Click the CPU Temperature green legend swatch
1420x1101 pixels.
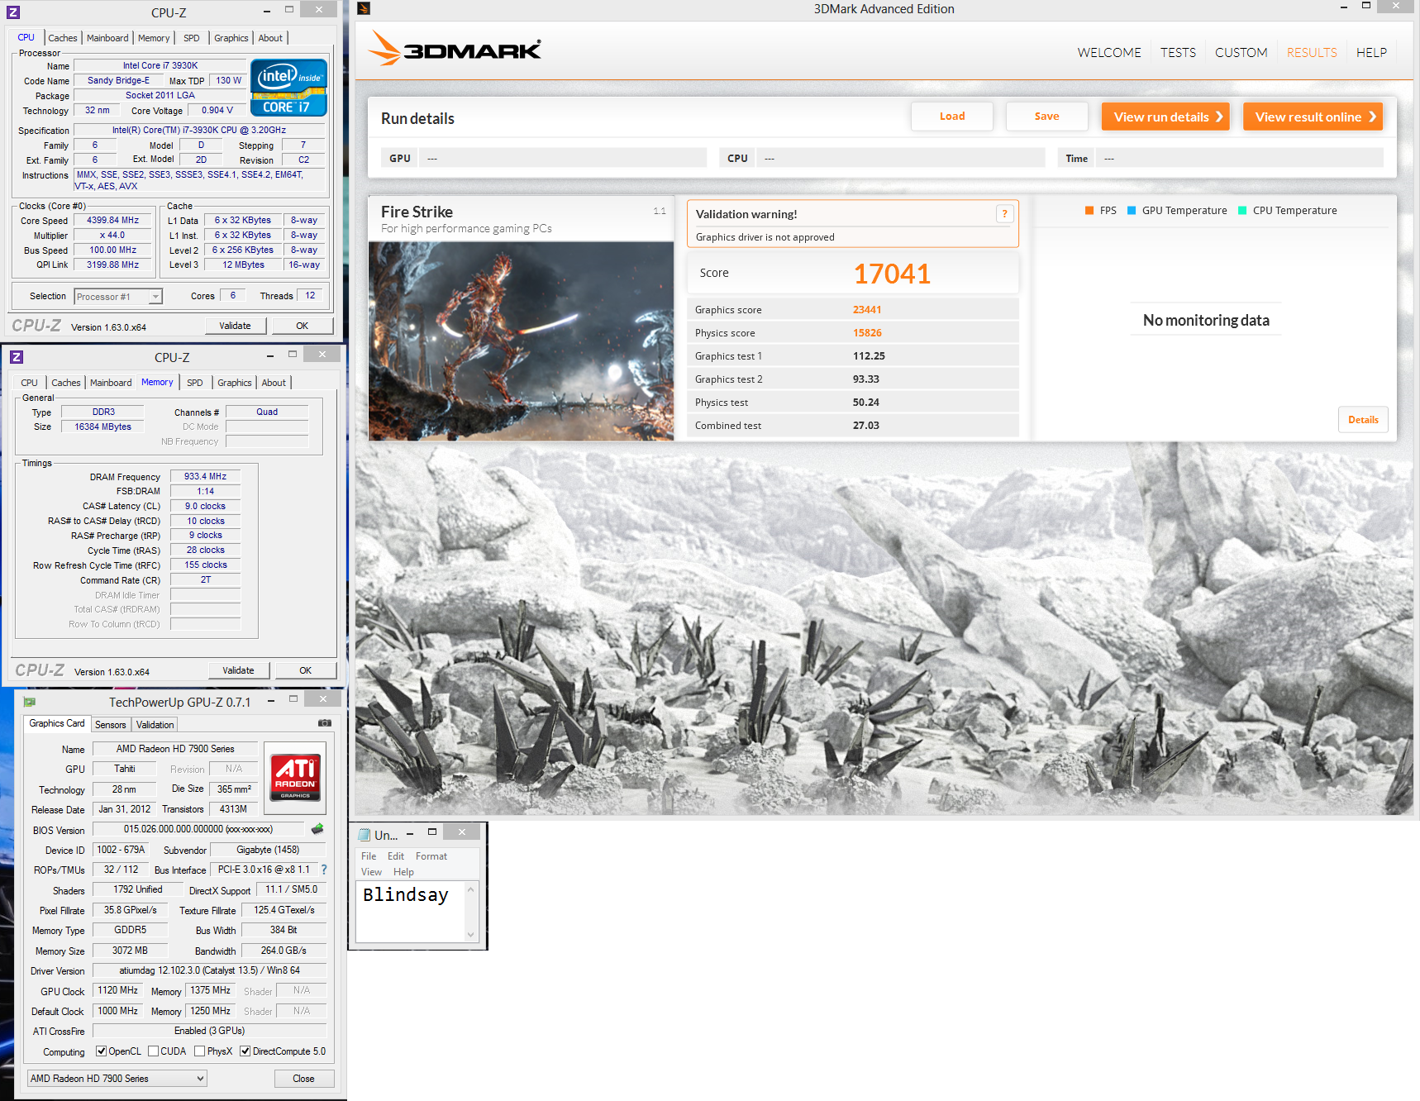click(x=1242, y=211)
